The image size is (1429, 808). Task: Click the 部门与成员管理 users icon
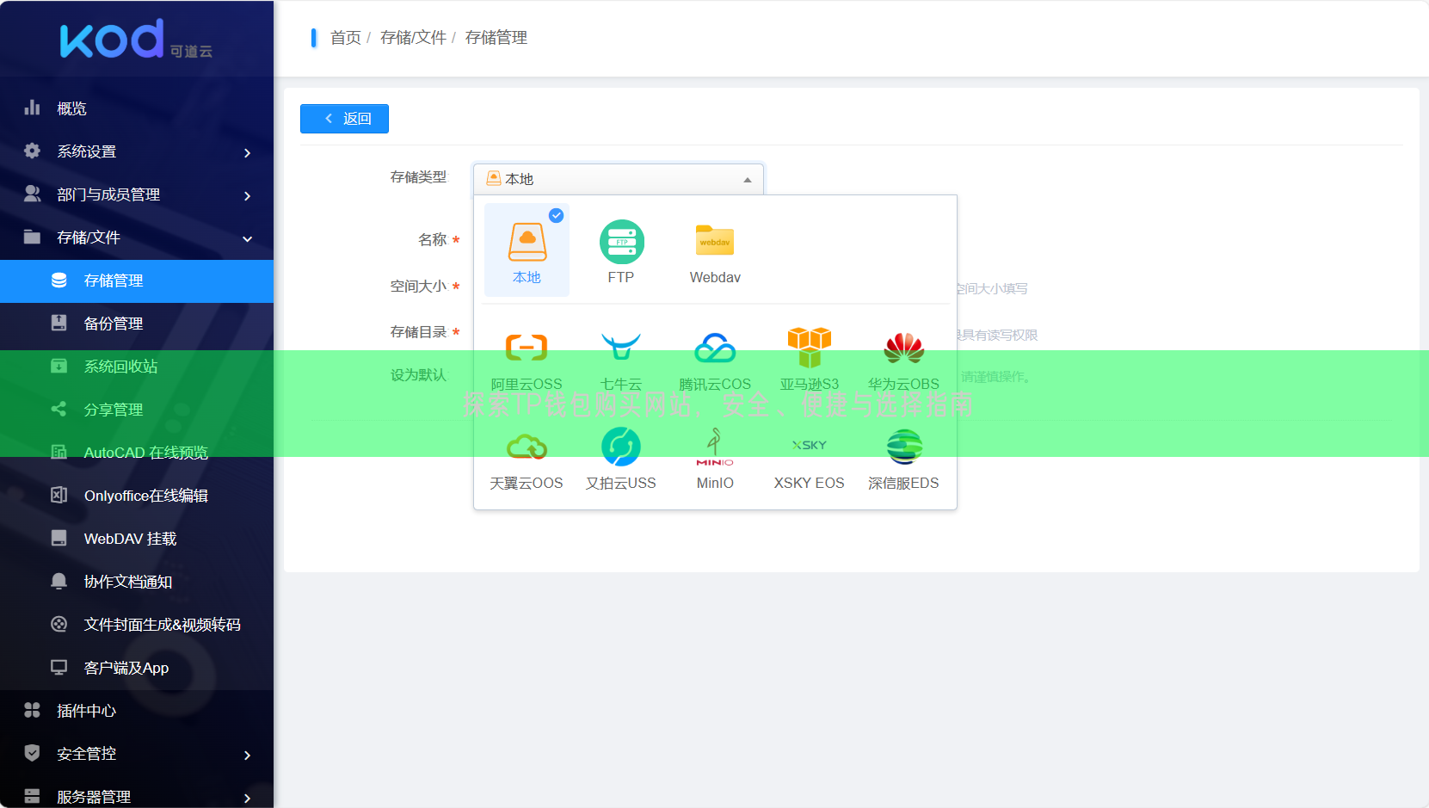click(x=32, y=194)
